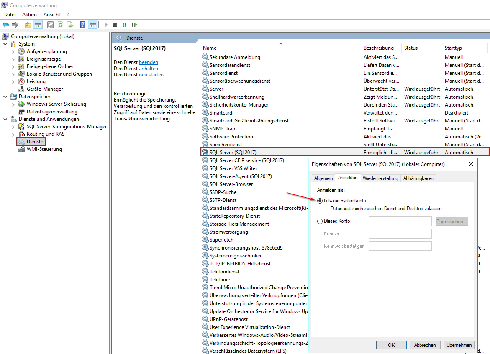
Task: Select SQL Server VSS Writer service
Action: [x=233, y=168]
